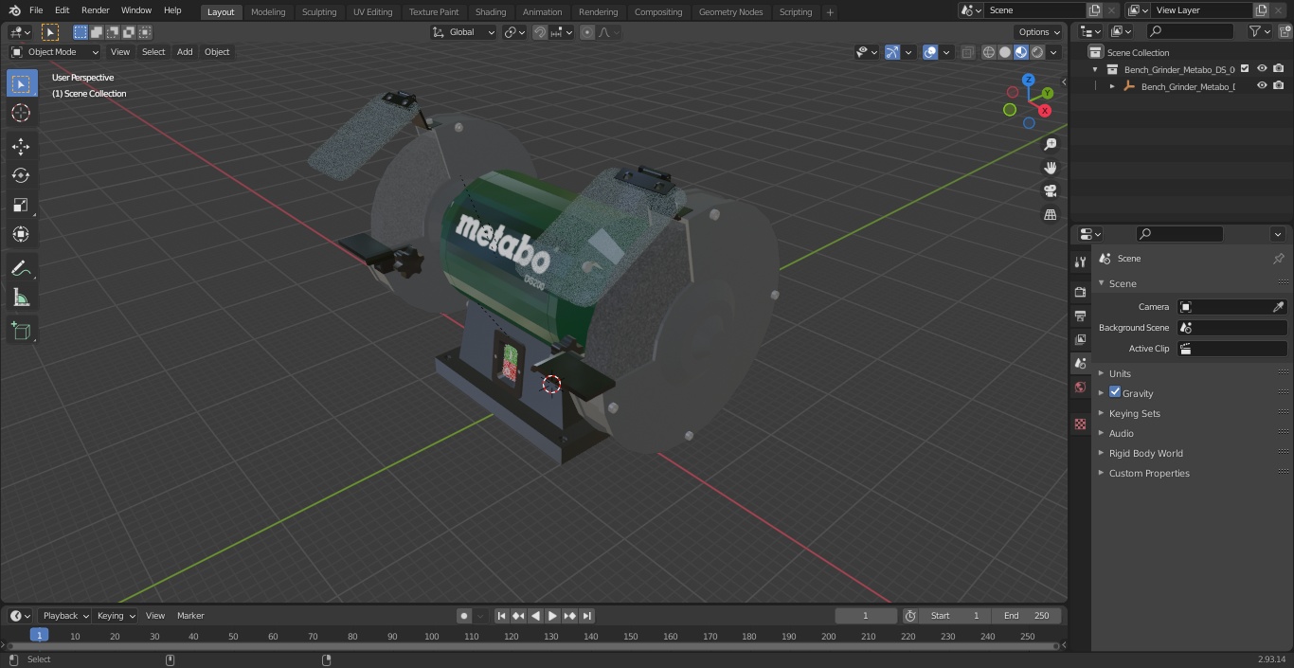Open the timeline Playback popover
This screenshot has width=1294, height=668.
65,616
